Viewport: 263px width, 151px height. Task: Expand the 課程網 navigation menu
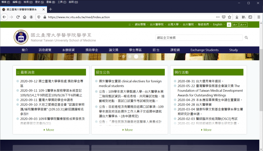point(175,50)
